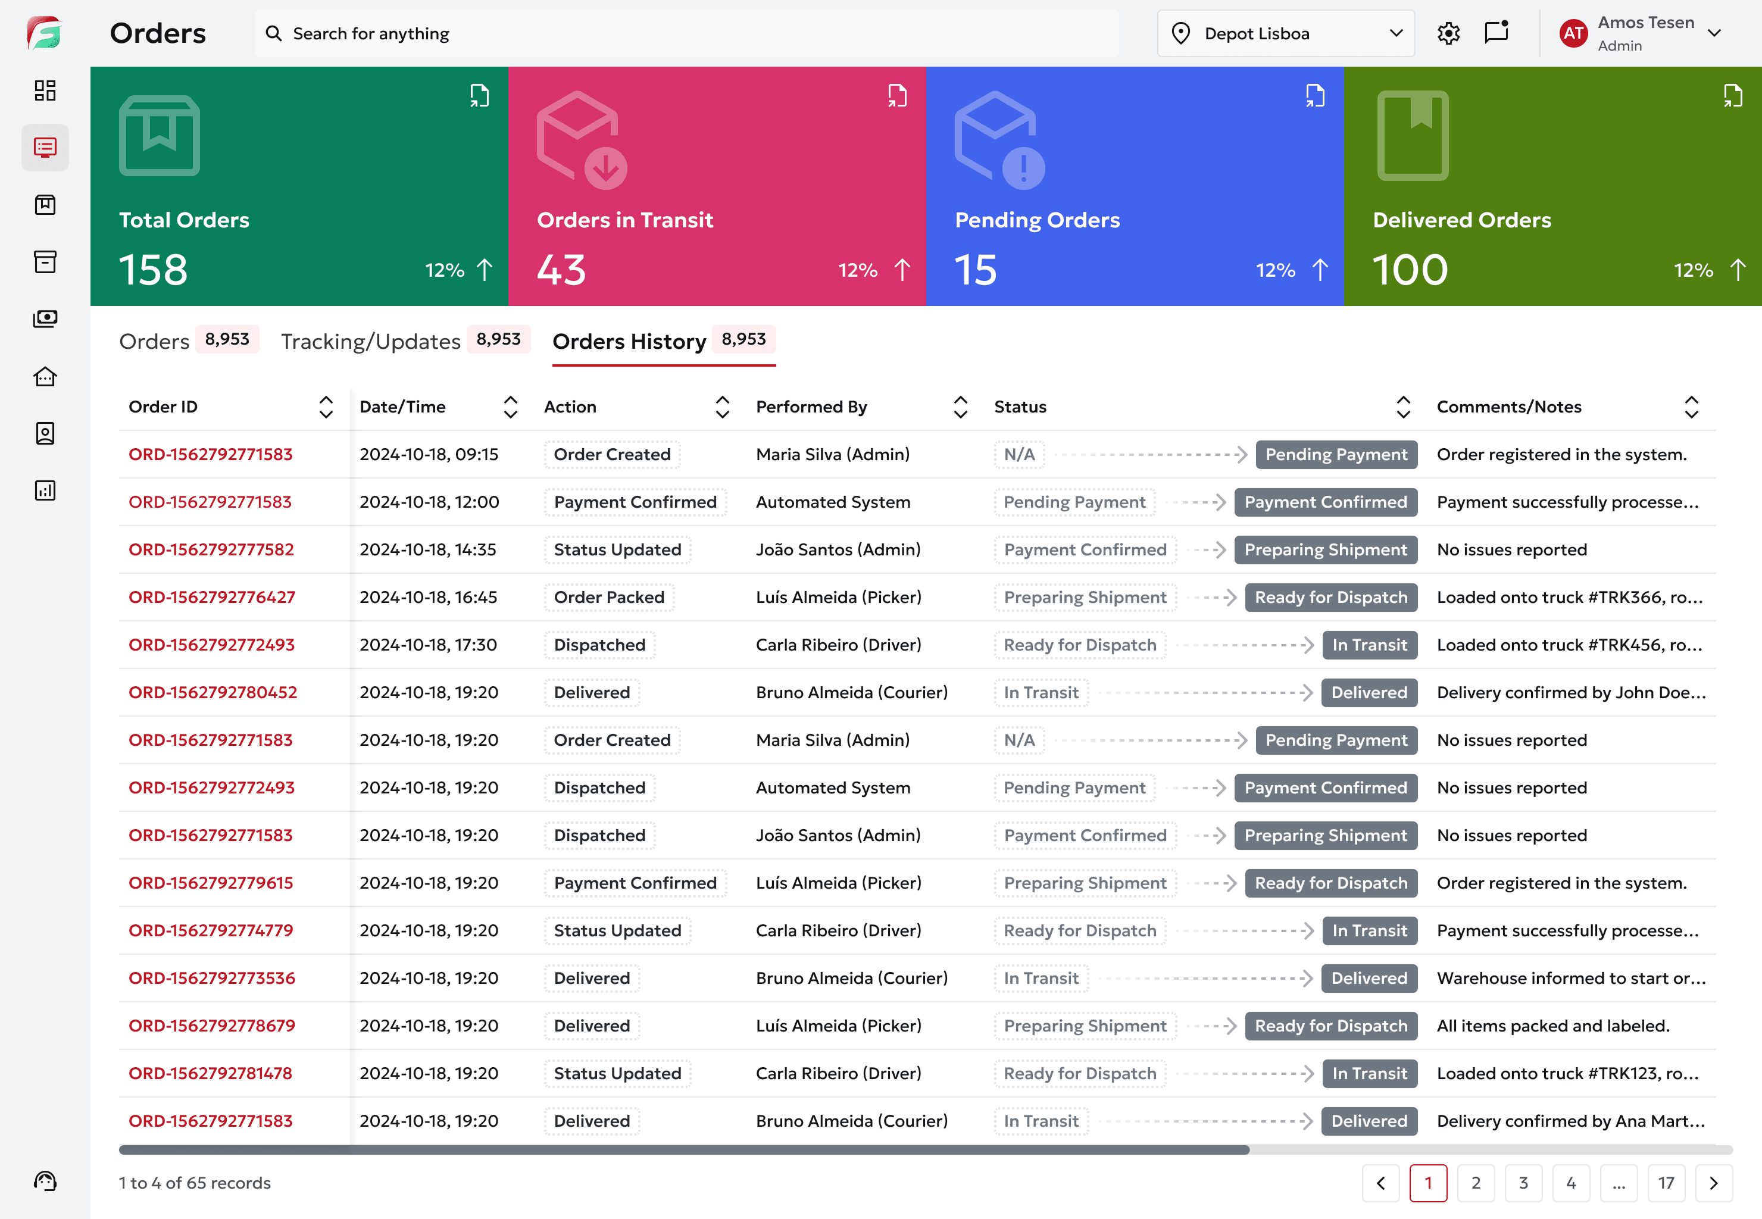Open the messages chat icon
The image size is (1762, 1219).
pyautogui.click(x=1496, y=33)
